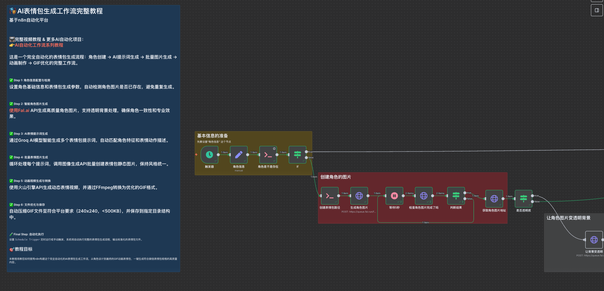Click the 让角色图片变透明背景 gray sticky note title

pyautogui.click(x=568, y=218)
